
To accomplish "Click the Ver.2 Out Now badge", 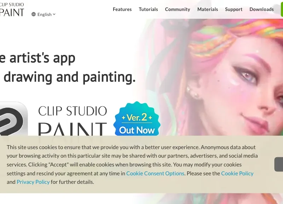I will click(x=137, y=119).
